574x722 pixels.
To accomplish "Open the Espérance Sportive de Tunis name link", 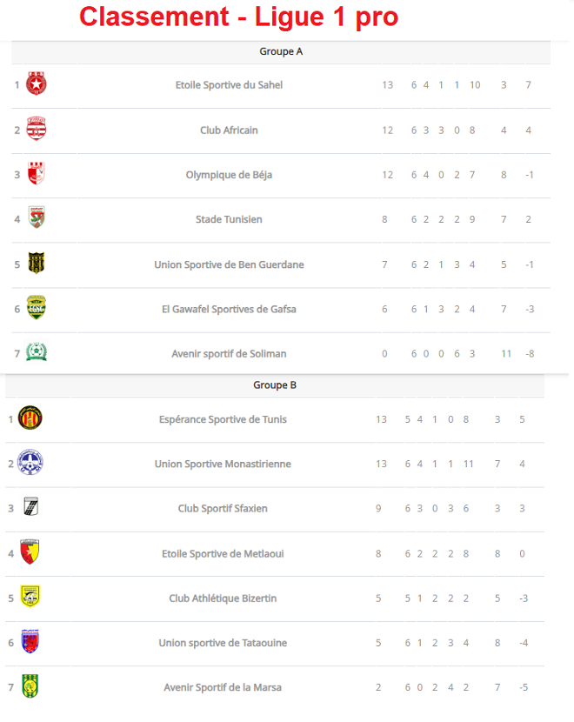I will 223,419.
